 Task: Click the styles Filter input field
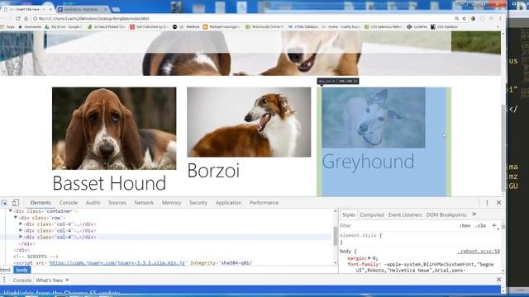398,225
